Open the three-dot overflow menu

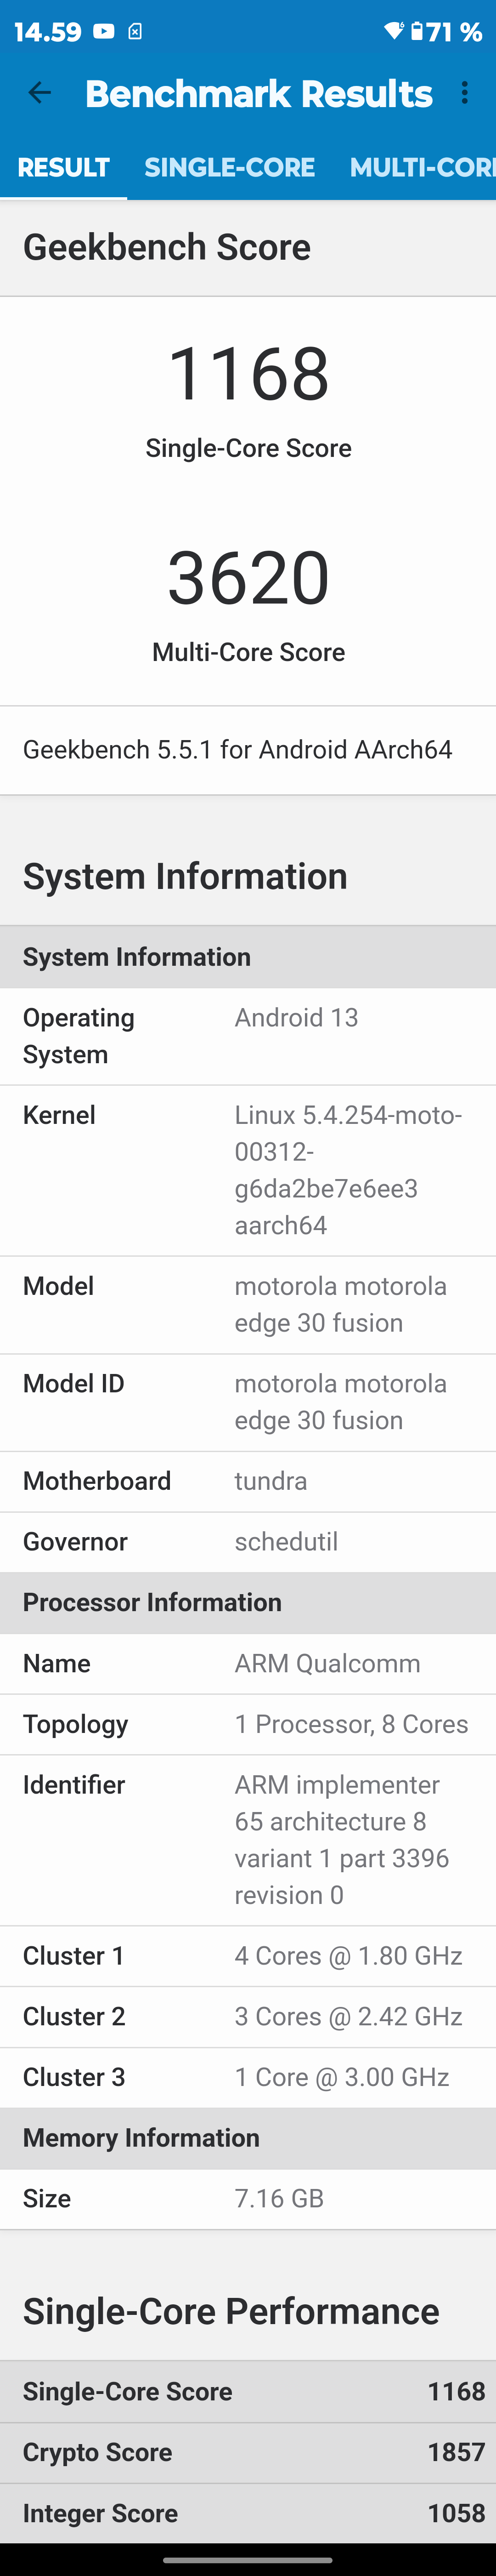pyautogui.click(x=465, y=94)
